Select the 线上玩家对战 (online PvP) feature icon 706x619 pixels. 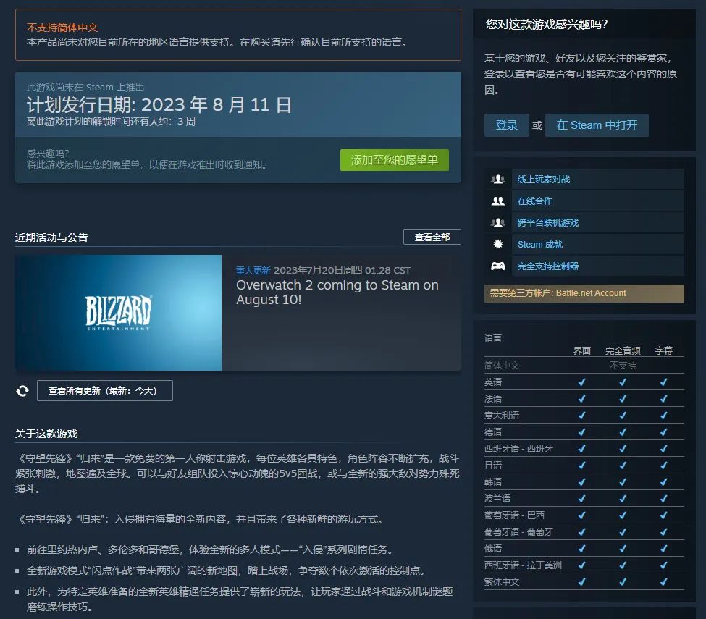(497, 179)
